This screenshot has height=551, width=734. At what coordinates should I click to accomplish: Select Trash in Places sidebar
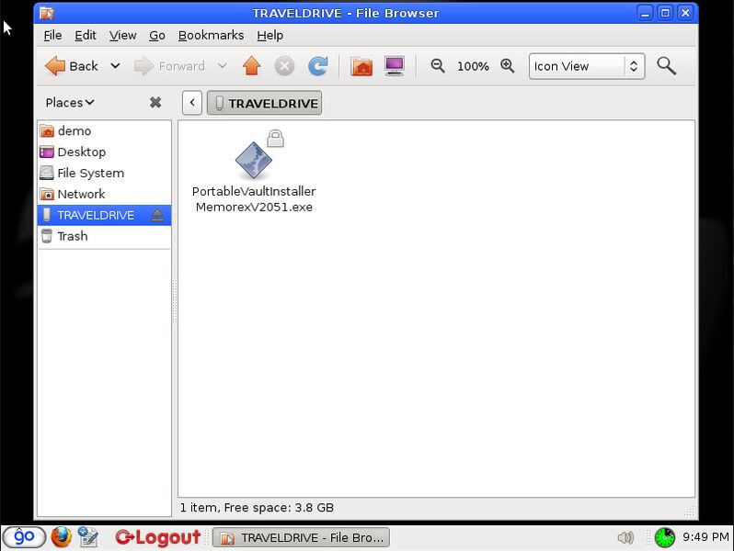point(104,236)
